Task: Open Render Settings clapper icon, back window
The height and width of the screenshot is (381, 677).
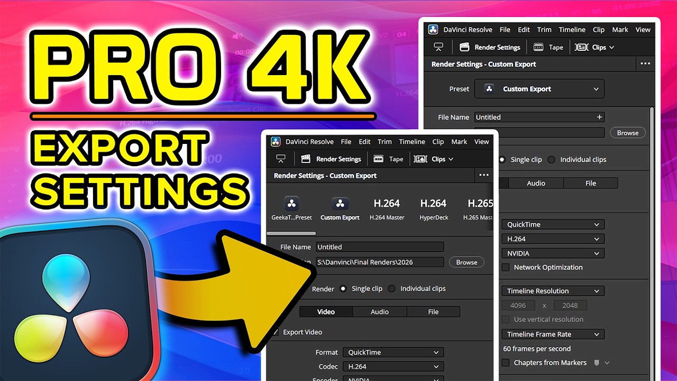Action: [x=465, y=47]
